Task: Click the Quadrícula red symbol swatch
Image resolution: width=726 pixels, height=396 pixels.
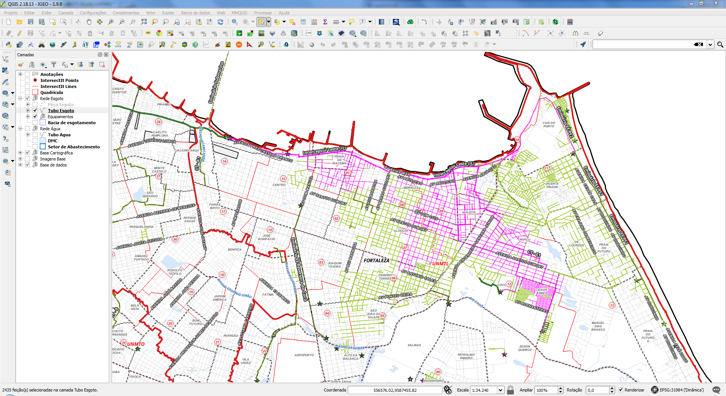Action: pos(35,92)
